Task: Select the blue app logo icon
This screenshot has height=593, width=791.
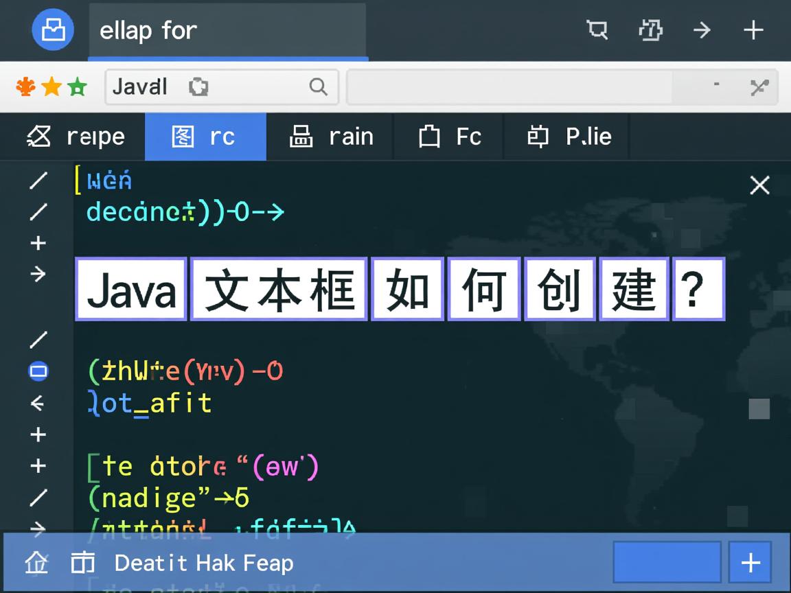Action: point(53,30)
